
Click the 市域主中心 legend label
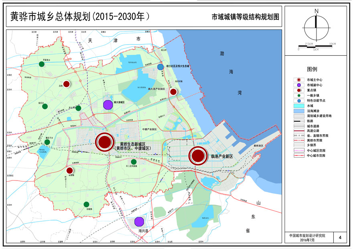pyautogui.click(x=314, y=80)
